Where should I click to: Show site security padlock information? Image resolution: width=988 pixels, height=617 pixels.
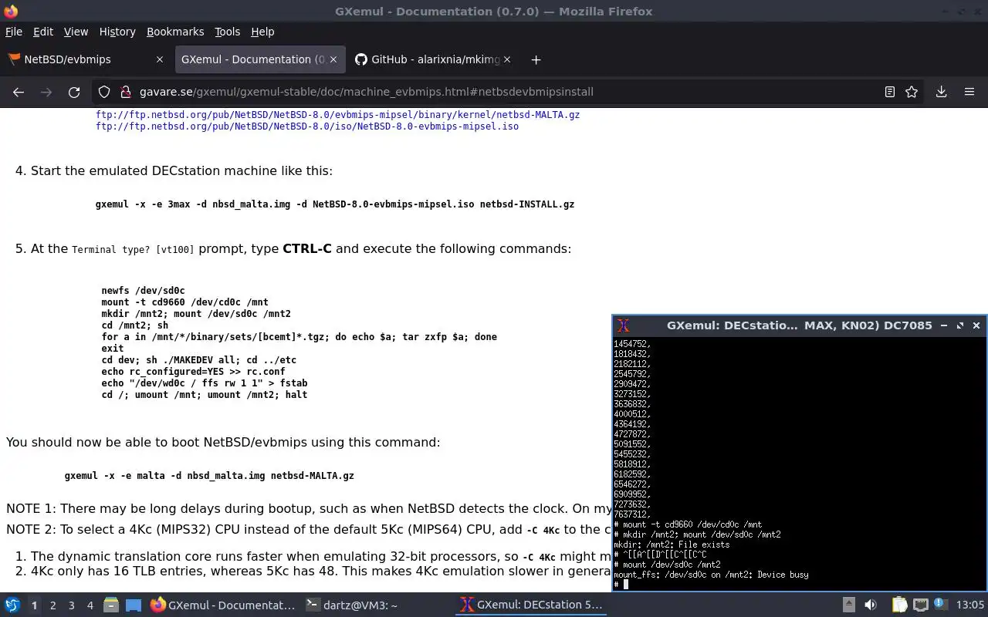click(x=125, y=92)
